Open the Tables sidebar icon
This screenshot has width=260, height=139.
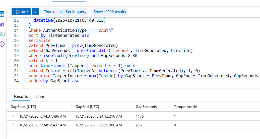2,14
